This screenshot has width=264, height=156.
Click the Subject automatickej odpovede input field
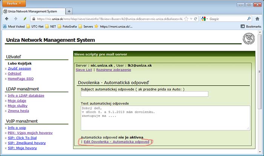tap(144, 94)
